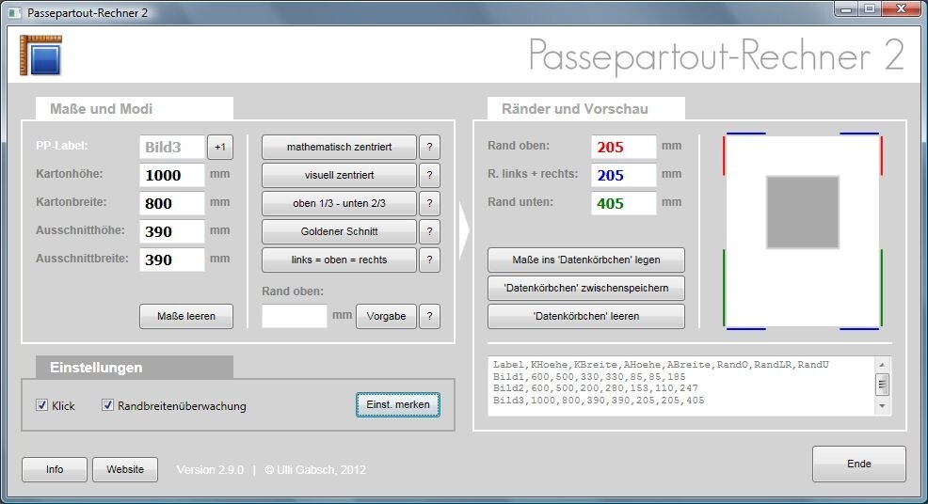Viewport: 928px width, 504px height.
Task: Toggle the Klick checkbox
Action: click(42, 405)
